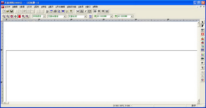206x108 pixels.
Task: Toggle right text alignment
Action: 103,11
